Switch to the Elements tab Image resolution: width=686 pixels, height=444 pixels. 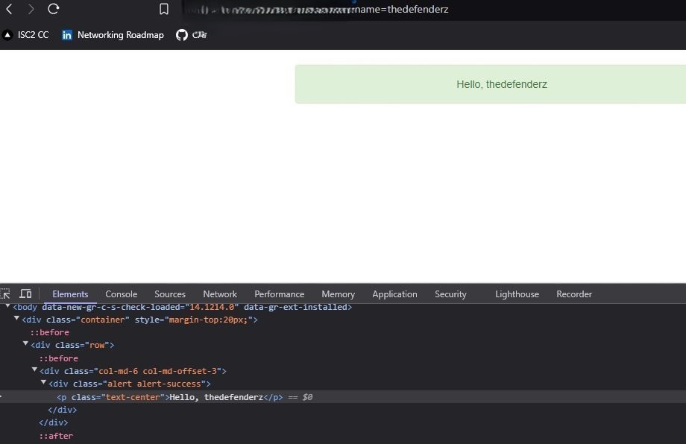click(70, 294)
